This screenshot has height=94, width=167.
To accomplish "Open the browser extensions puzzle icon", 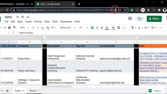I will (x=159, y=10).
